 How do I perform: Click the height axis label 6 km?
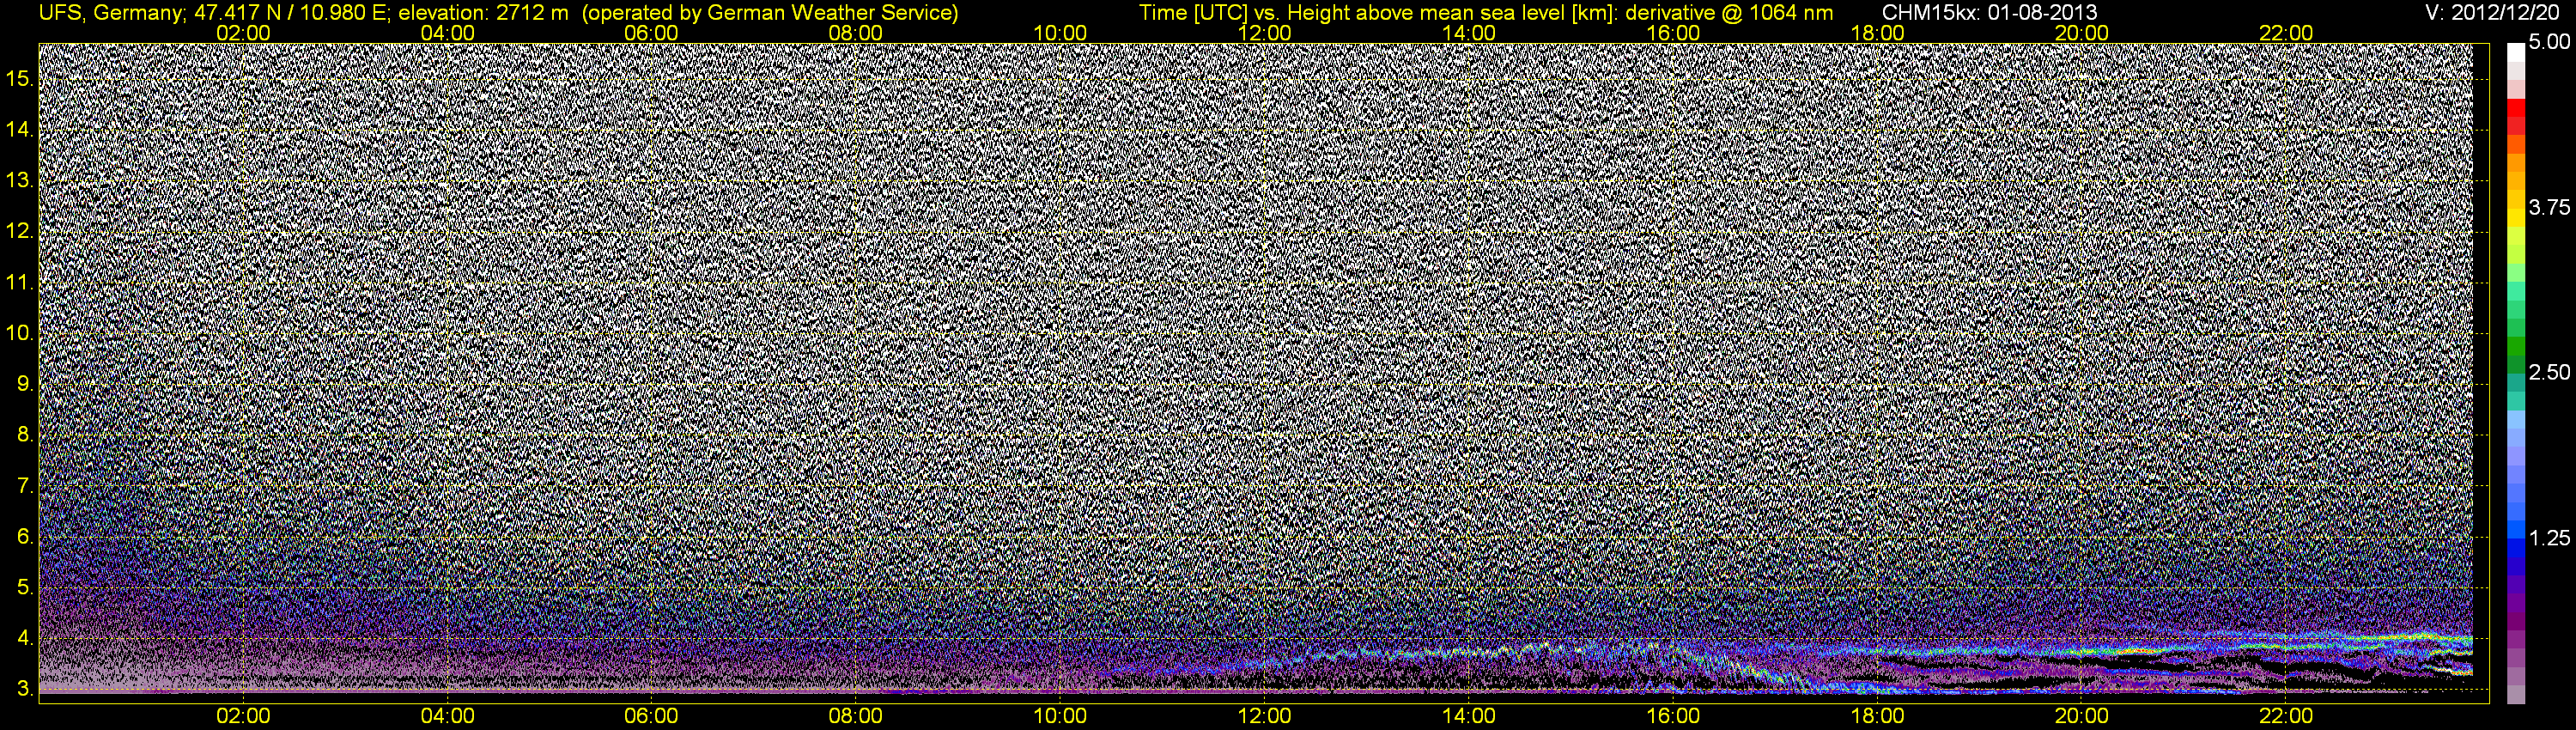(25, 538)
